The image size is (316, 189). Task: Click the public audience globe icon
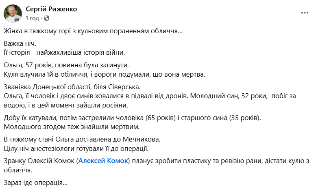[46, 18]
